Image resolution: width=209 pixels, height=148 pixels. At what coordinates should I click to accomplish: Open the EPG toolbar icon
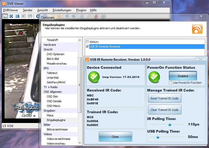pos(30,16)
